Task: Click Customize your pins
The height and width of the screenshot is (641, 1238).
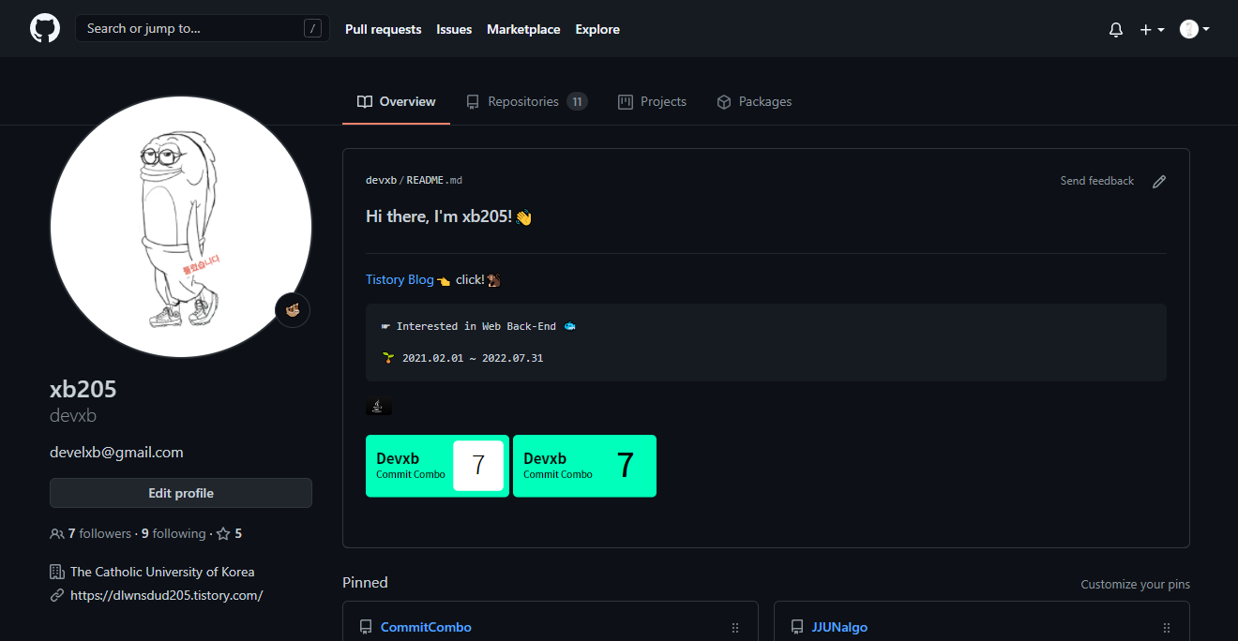Action: [1135, 584]
